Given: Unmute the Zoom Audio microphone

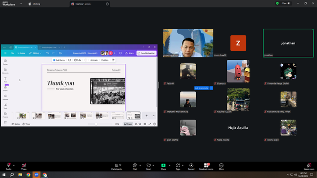Looking at the screenshot, I should 8,167.
